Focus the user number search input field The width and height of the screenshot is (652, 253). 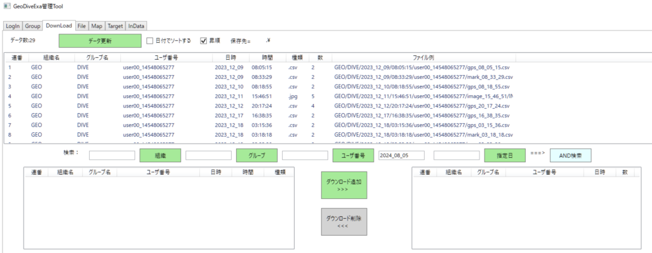305,155
